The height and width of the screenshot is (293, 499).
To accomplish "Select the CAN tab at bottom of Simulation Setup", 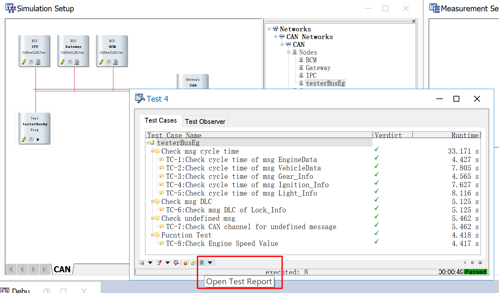I will 62,269.
